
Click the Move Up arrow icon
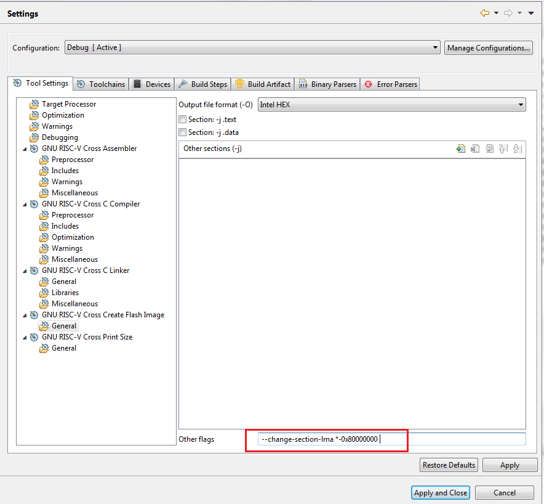(x=503, y=148)
